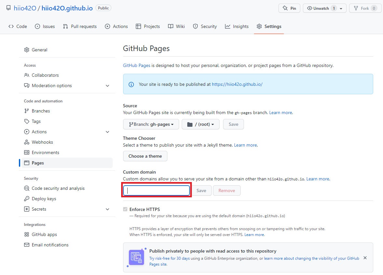This screenshot has width=383, height=275.
Task: Click the Secrets asterisk icon
Action: [x=27, y=209]
